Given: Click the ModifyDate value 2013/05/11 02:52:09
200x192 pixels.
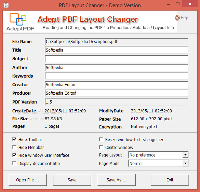Looking at the screenshot, I should pyautogui.click(x=151, y=111).
